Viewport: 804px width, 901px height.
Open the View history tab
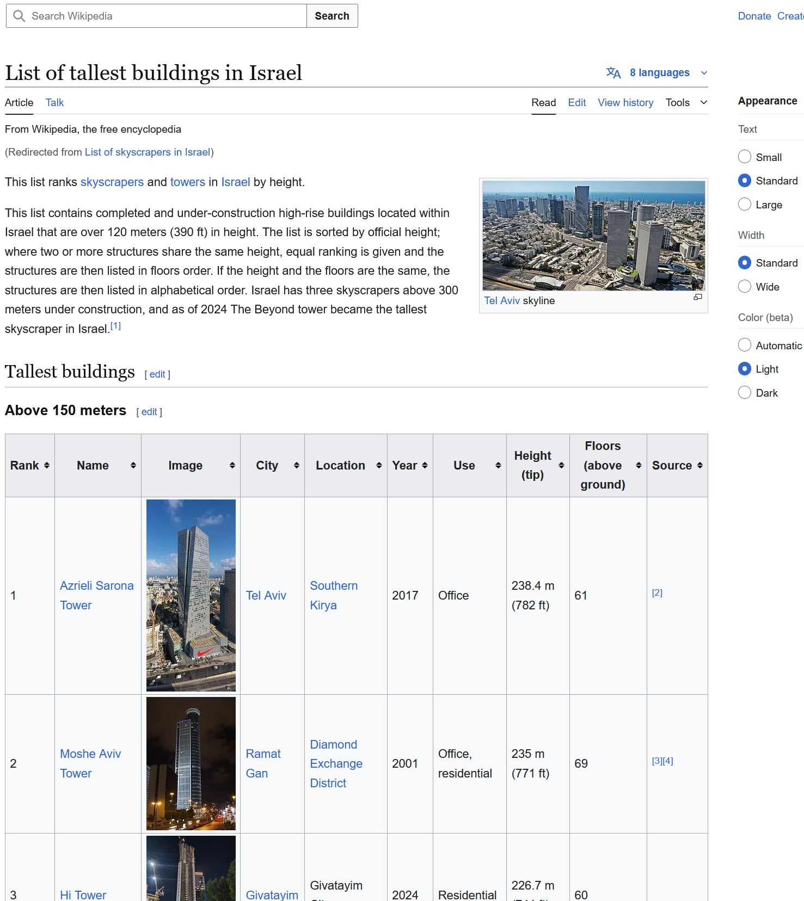tap(625, 102)
